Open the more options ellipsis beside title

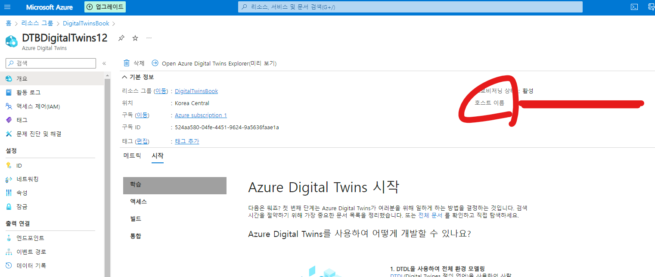click(x=149, y=38)
